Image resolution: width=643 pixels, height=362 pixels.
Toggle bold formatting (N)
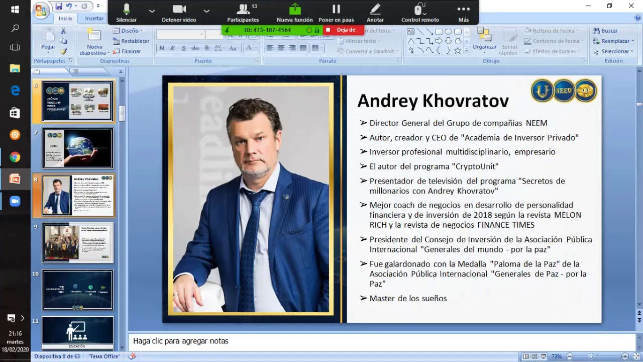(162, 48)
